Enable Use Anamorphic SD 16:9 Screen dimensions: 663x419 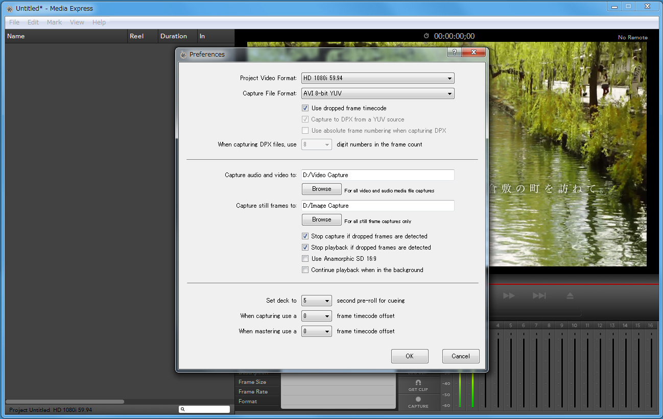click(305, 259)
